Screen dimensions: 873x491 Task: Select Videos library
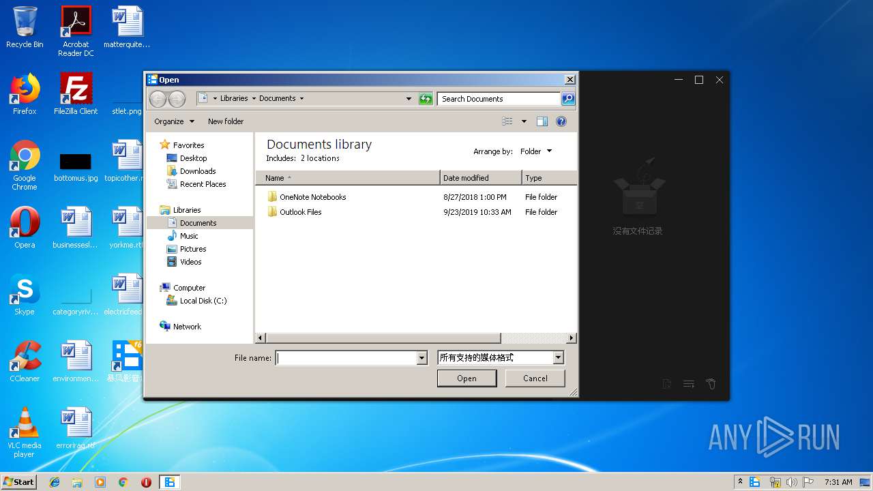pyautogui.click(x=184, y=262)
